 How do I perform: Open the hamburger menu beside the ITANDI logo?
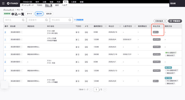[x=3, y=3]
